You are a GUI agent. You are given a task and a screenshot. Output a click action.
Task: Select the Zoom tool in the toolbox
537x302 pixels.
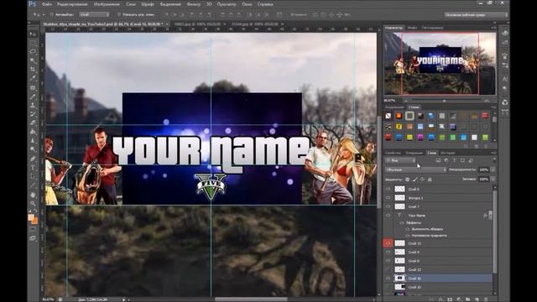coord(33,204)
